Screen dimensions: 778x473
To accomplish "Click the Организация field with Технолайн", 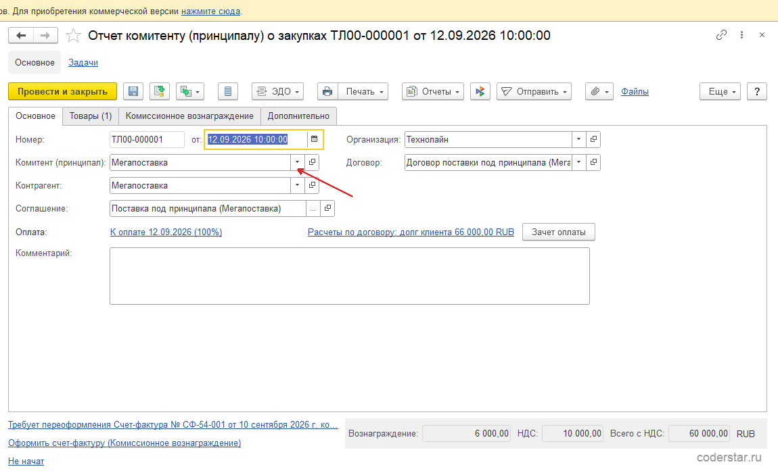I will click(488, 139).
